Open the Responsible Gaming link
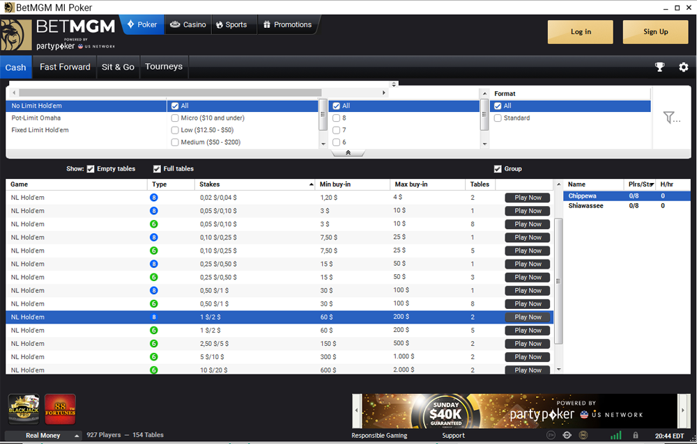The height and width of the screenshot is (444, 697). tap(379, 436)
